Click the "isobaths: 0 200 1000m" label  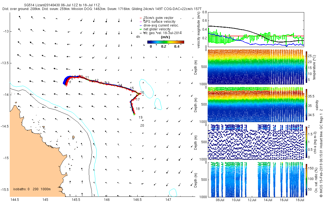click(32, 189)
